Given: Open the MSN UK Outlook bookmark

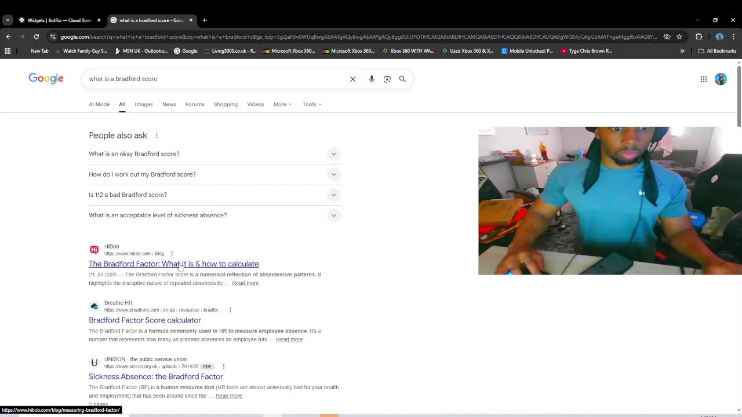Looking at the screenshot, I should (141, 51).
